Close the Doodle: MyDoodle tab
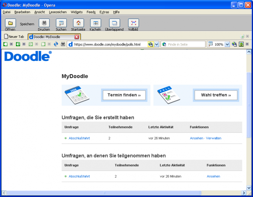 [77, 37]
